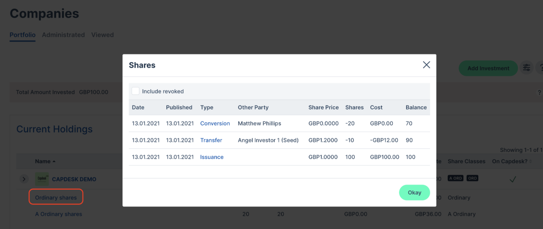
Task: Sort by On Capdesk? column
Action: 512,161
